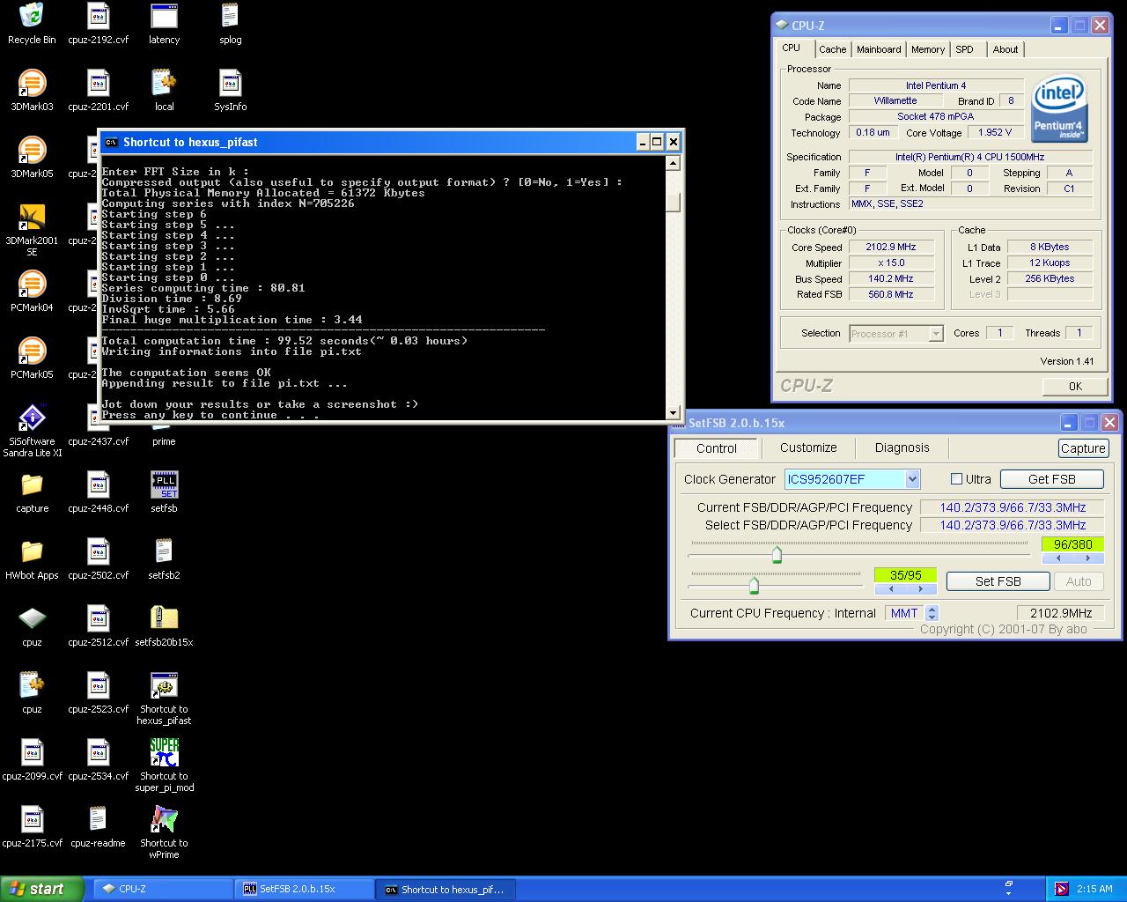The width and height of the screenshot is (1127, 902).
Task: Launch SiSoftware Sandra Lite XI icon
Action: [32, 418]
